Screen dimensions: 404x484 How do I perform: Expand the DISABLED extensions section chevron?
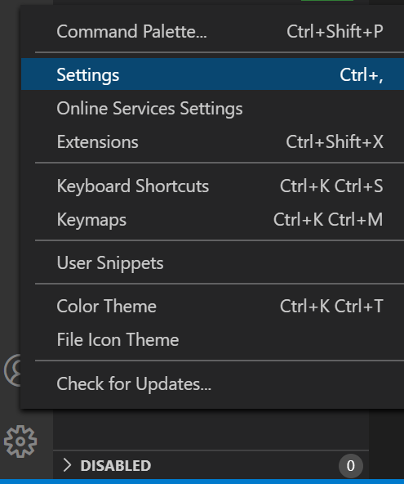(67, 465)
